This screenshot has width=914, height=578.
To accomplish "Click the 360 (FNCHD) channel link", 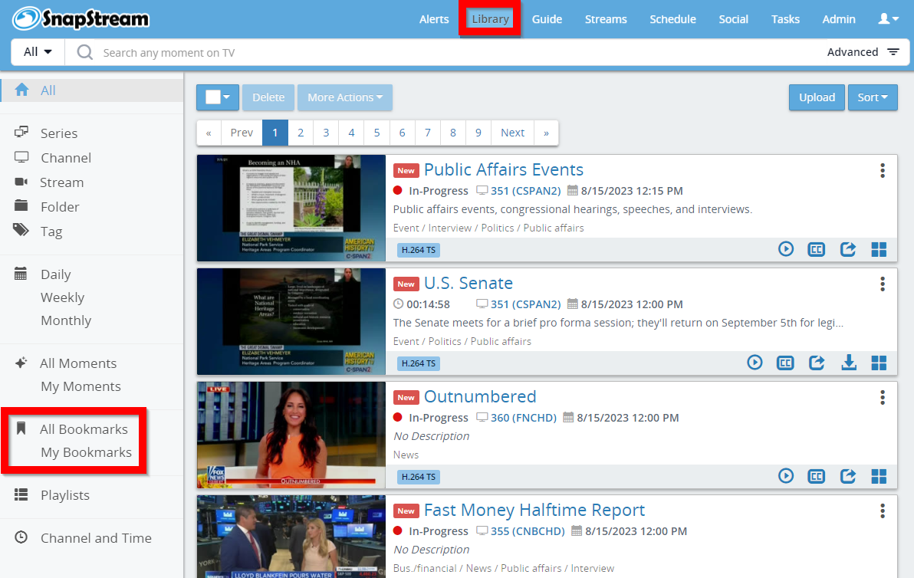I will pyautogui.click(x=524, y=418).
